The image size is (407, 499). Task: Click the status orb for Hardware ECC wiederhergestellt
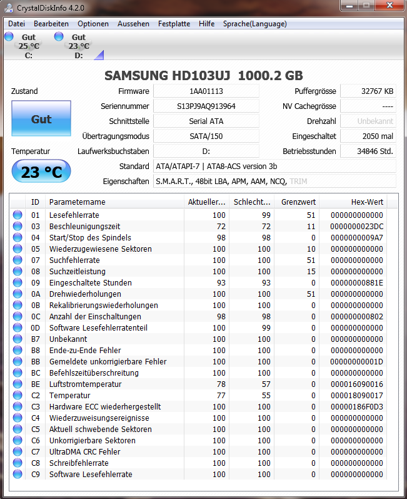pos(18,406)
